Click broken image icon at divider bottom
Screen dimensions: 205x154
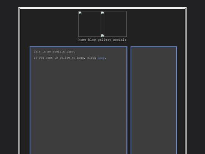[102, 35]
